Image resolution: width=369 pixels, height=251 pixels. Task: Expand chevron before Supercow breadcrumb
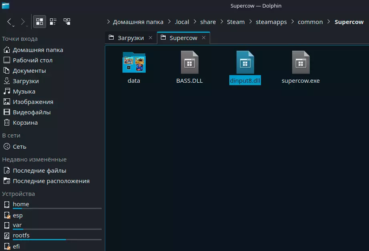[329, 22]
